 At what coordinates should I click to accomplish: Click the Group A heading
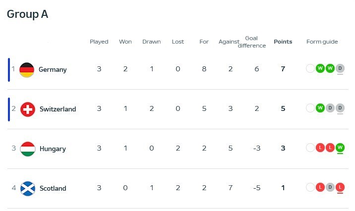click(27, 14)
